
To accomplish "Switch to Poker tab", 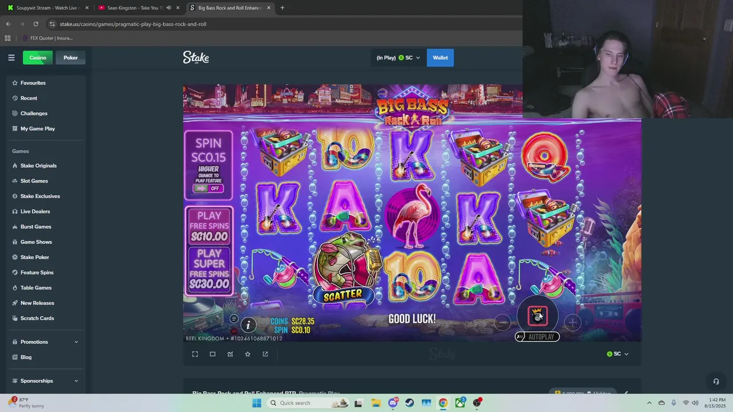I will 70,58.
